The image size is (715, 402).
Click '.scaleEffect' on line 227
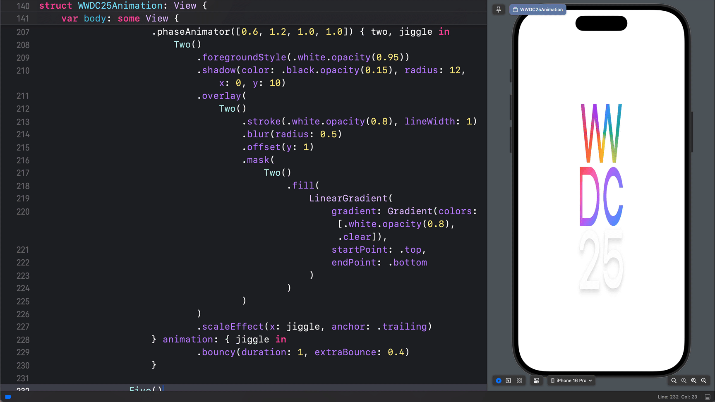[x=230, y=327]
